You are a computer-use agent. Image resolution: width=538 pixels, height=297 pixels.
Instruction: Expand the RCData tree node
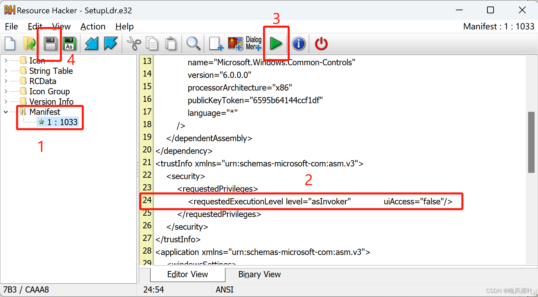(6, 81)
